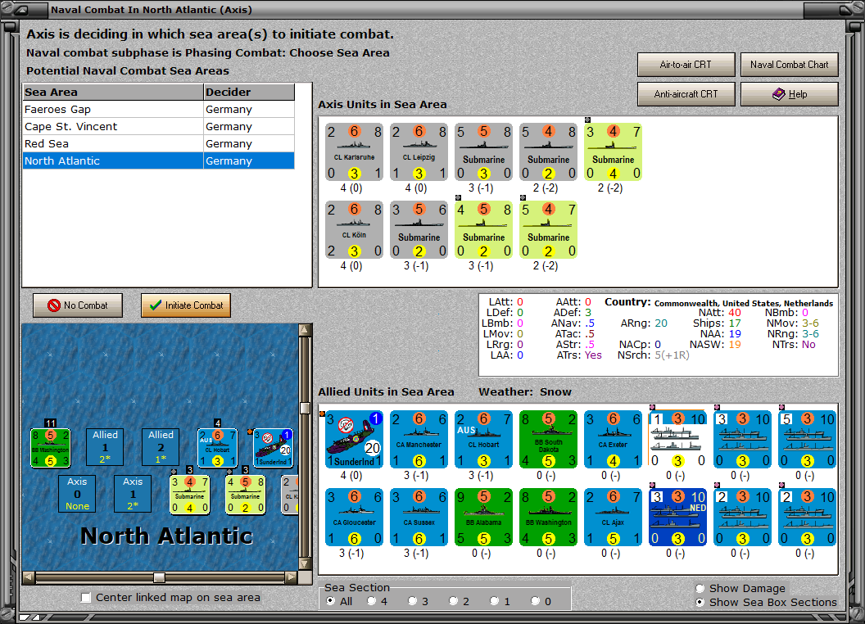Select North Atlantic sea area row
Screen dimensions: 865x624
[x=159, y=161]
